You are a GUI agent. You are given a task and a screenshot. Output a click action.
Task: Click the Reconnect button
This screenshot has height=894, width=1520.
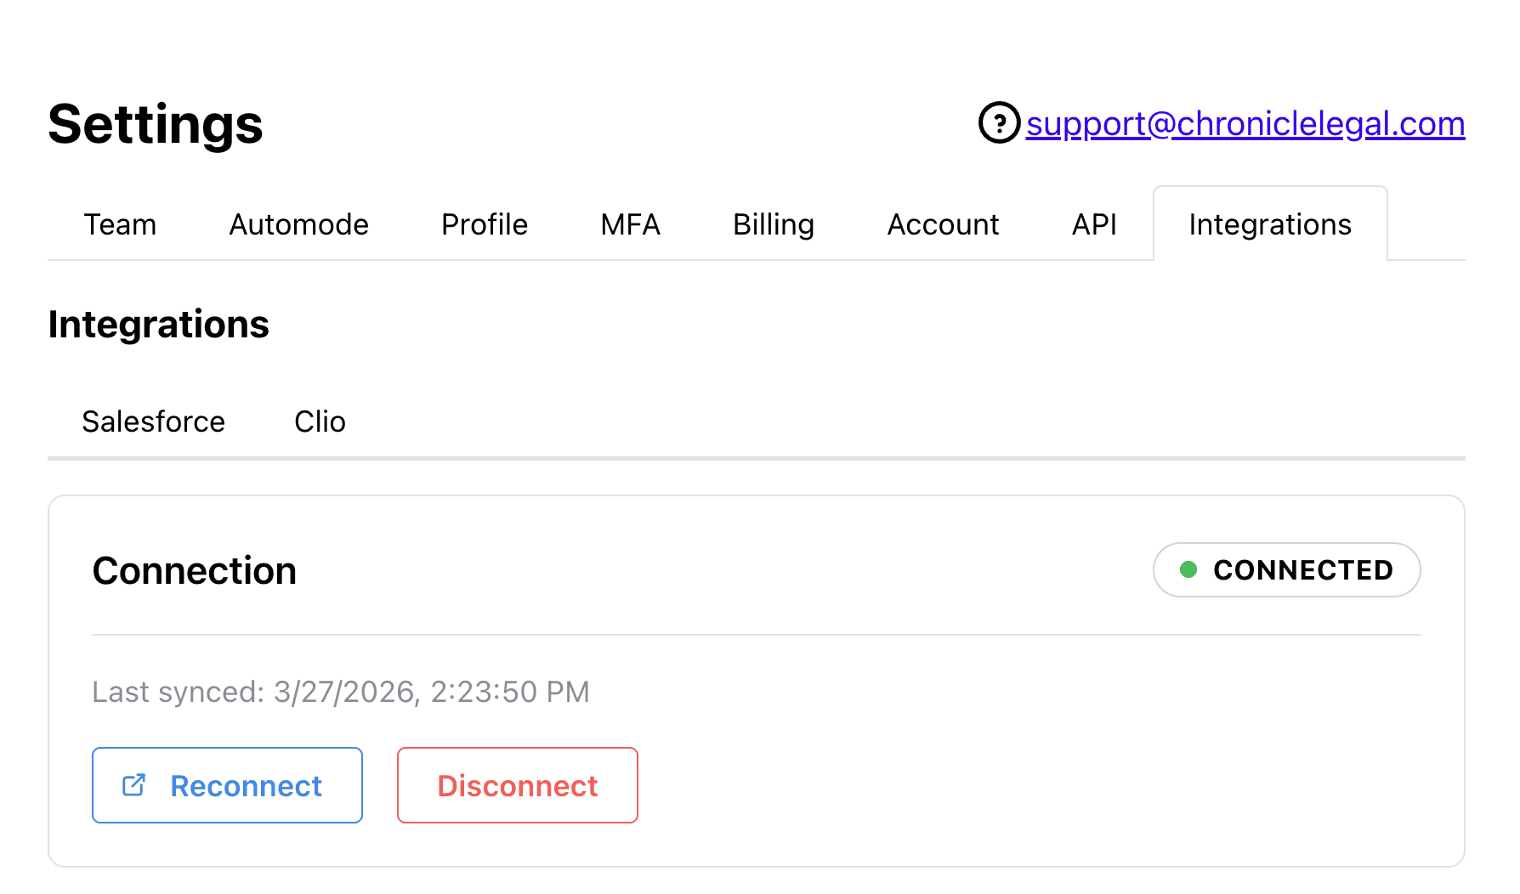click(x=227, y=785)
